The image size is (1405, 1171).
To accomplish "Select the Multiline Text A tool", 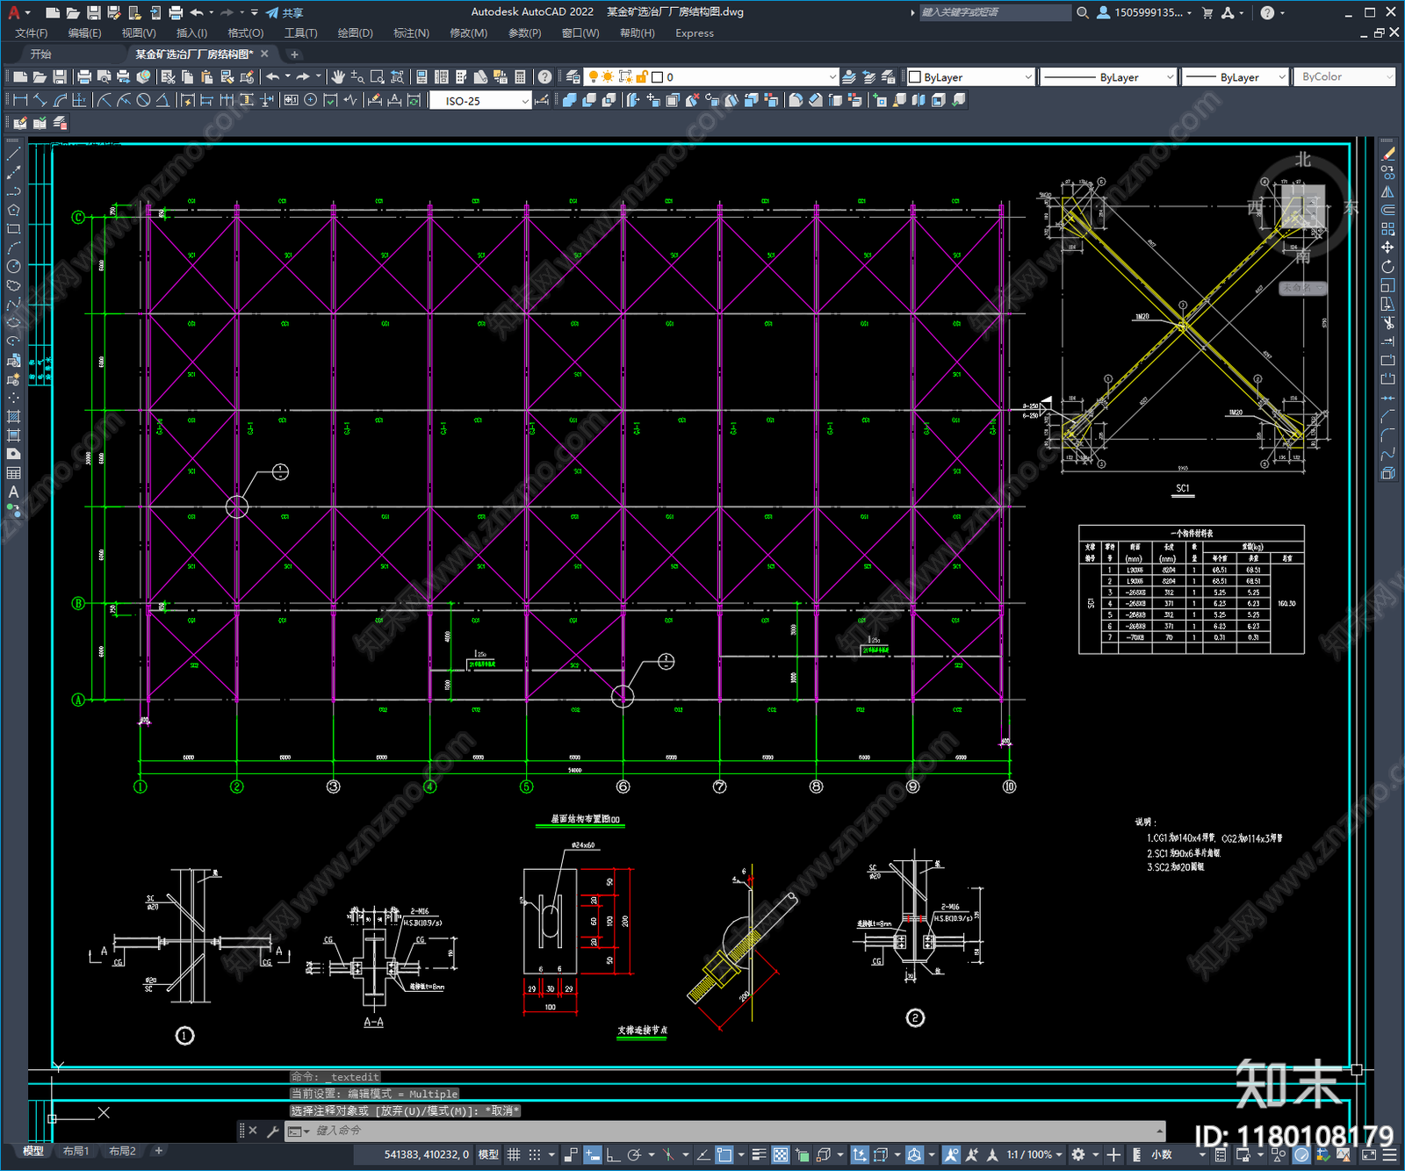I will [13, 492].
